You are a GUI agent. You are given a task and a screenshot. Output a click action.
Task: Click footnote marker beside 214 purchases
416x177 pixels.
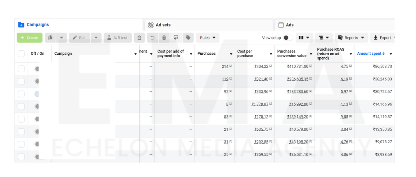click(231, 66)
